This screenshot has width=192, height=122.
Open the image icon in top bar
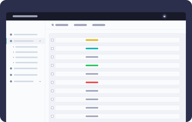coord(164,16)
